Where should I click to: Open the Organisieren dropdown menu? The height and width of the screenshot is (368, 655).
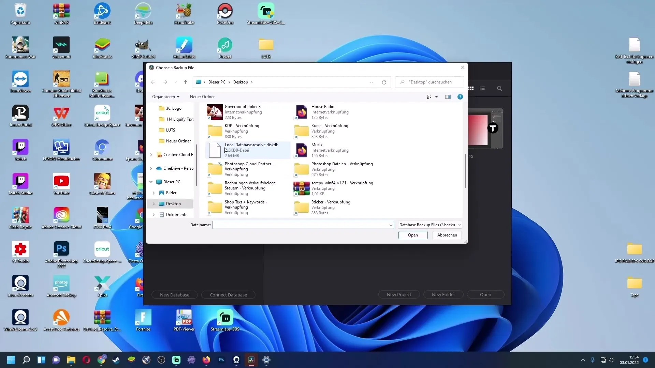tap(166, 97)
